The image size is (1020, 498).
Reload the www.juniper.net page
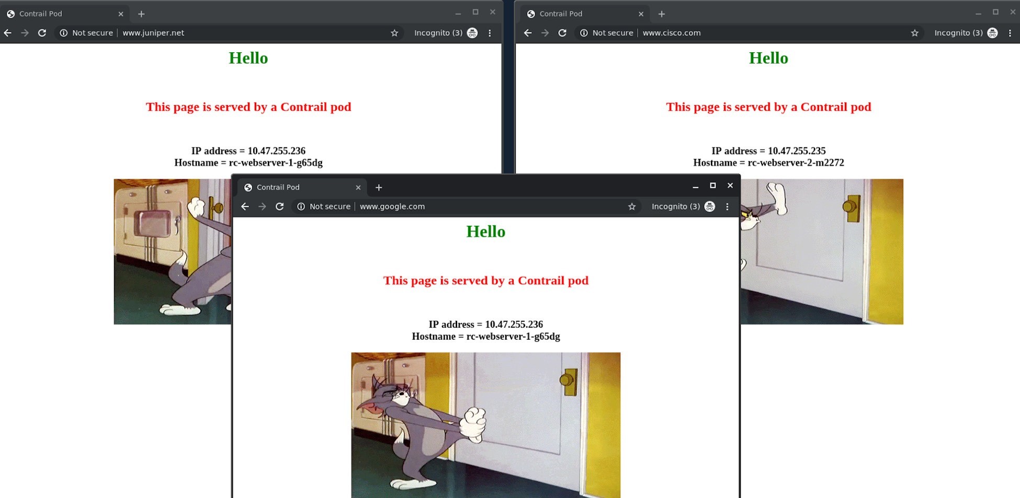pyautogui.click(x=42, y=33)
